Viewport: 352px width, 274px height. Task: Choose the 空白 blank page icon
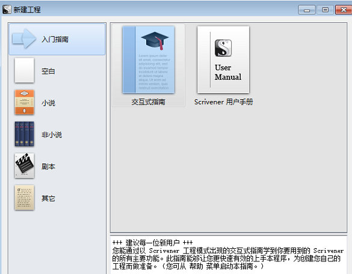[x=24, y=70]
